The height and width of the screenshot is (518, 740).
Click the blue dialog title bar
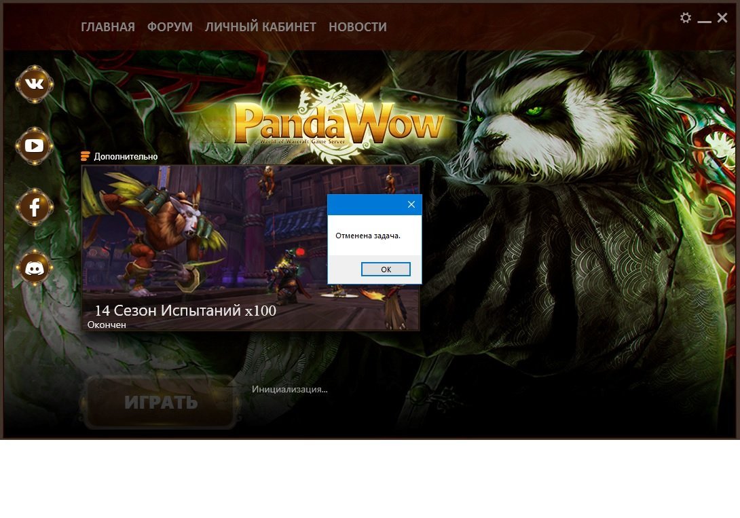click(x=365, y=204)
